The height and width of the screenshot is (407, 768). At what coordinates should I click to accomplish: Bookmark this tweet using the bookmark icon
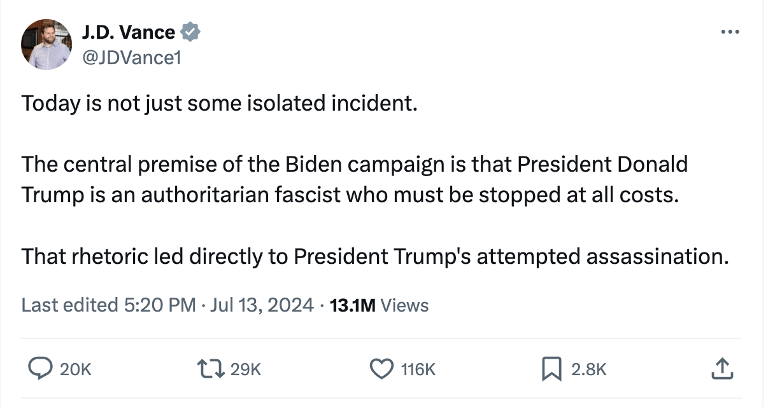(x=551, y=368)
